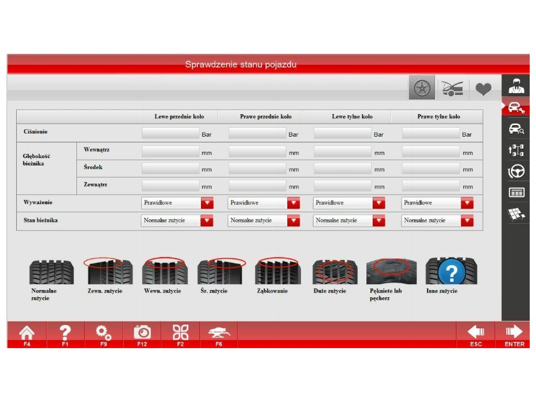Image resolution: width=536 pixels, height=402 pixels.
Task: Click the Lewe tylne koło column header
Action: 352,117
